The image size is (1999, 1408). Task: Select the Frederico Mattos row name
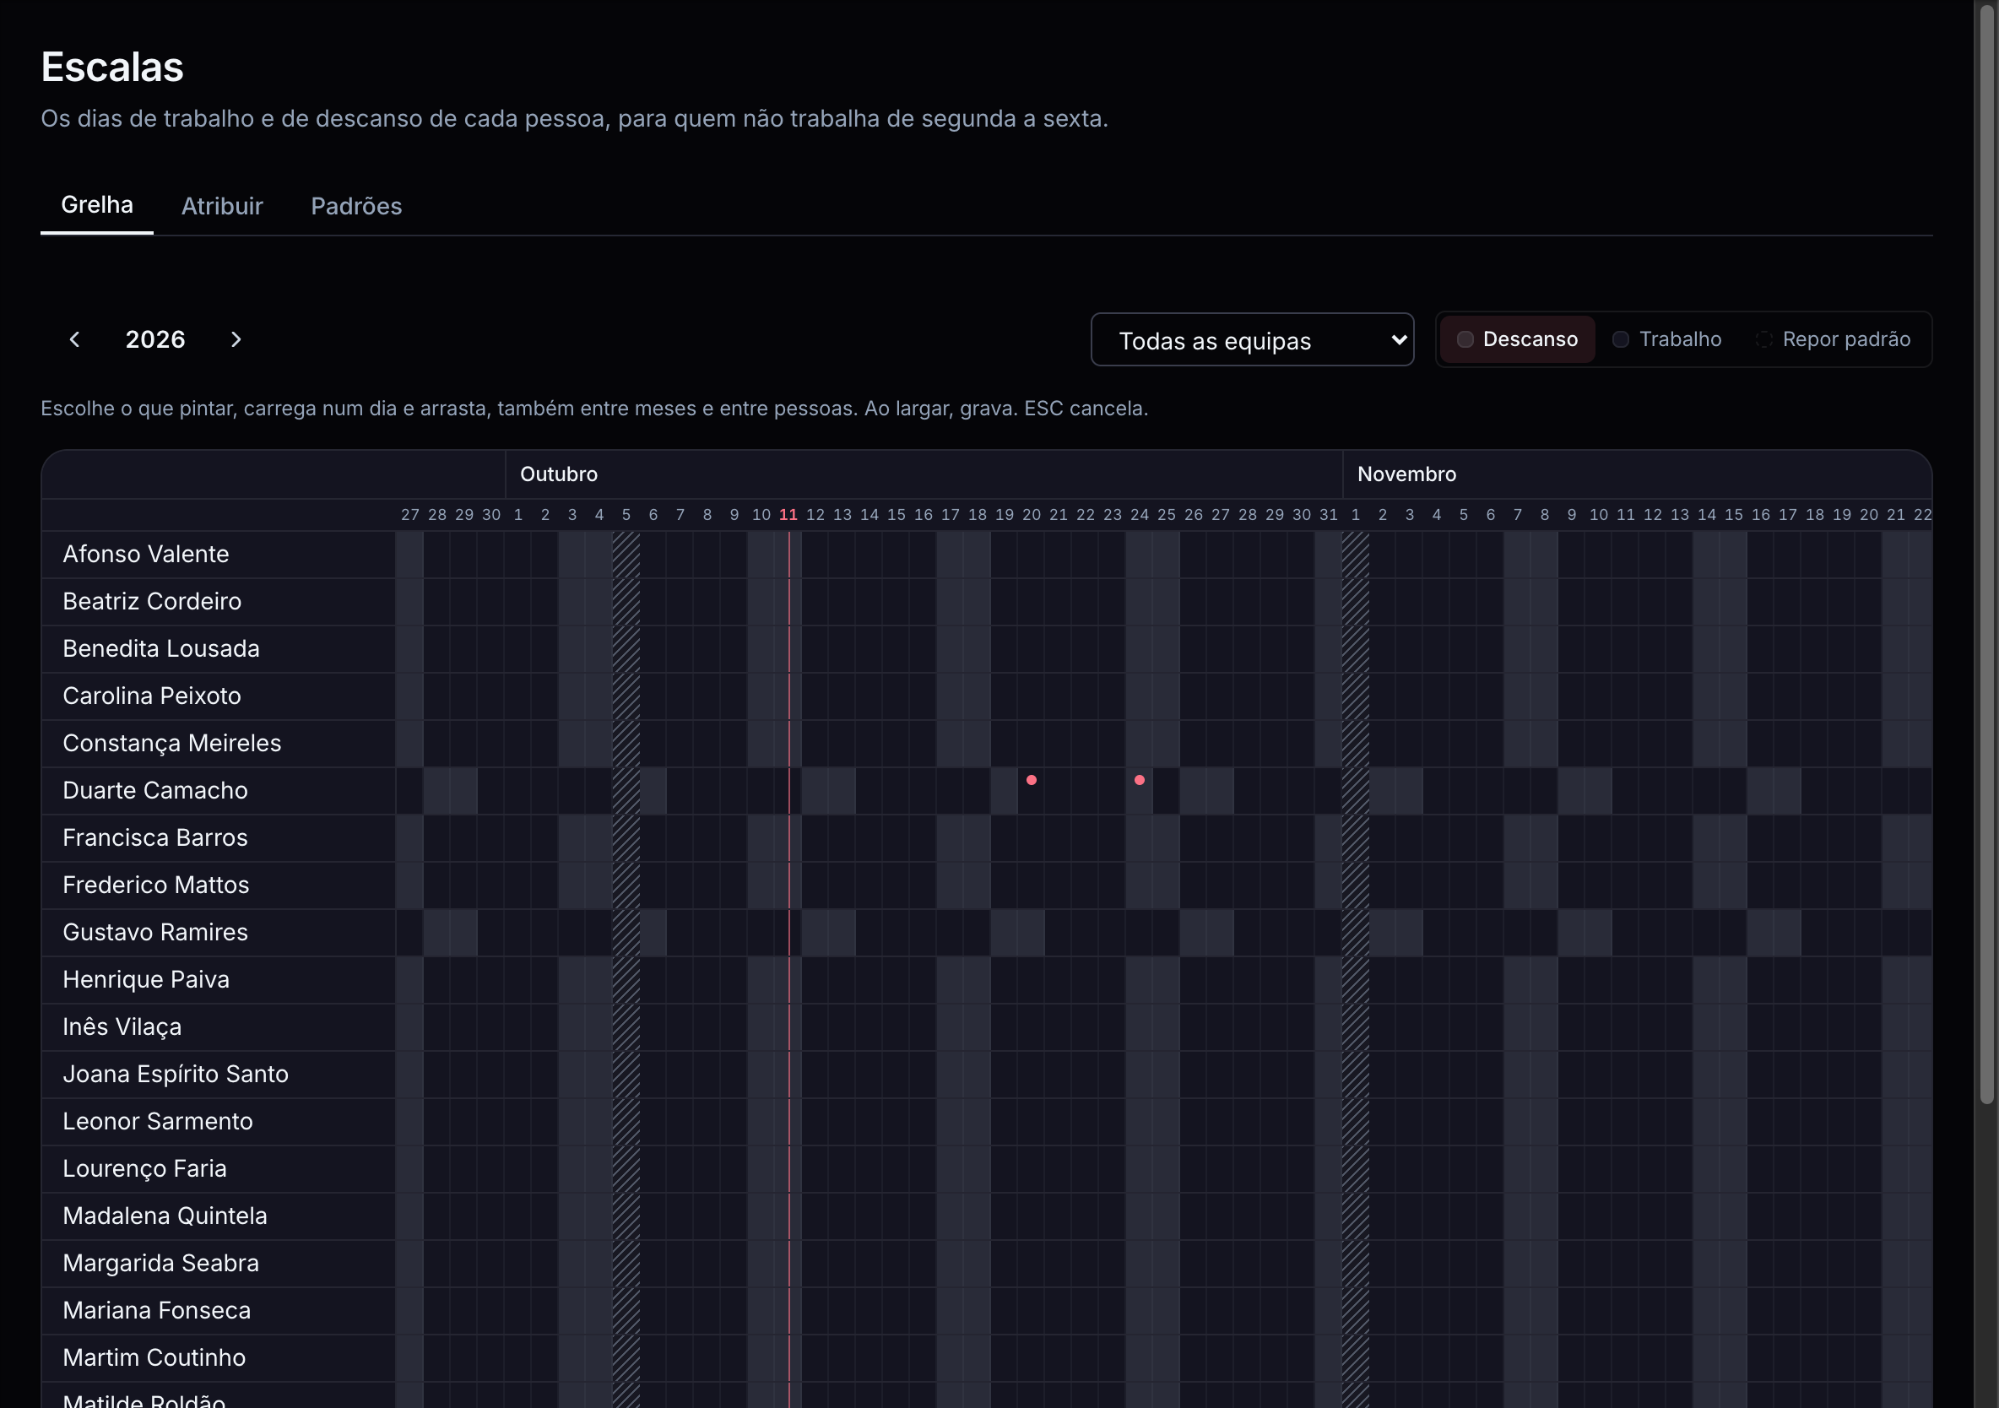point(156,885)
